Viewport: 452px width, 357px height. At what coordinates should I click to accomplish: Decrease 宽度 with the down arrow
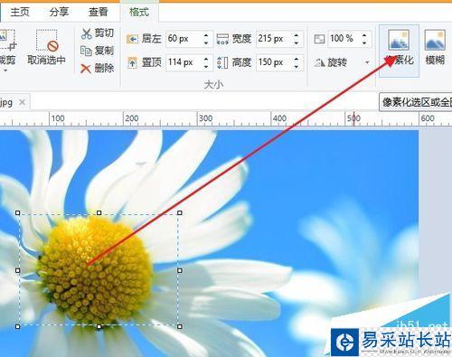297,42
